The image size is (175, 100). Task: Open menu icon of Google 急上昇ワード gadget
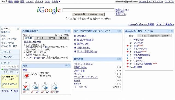(169, 31)
